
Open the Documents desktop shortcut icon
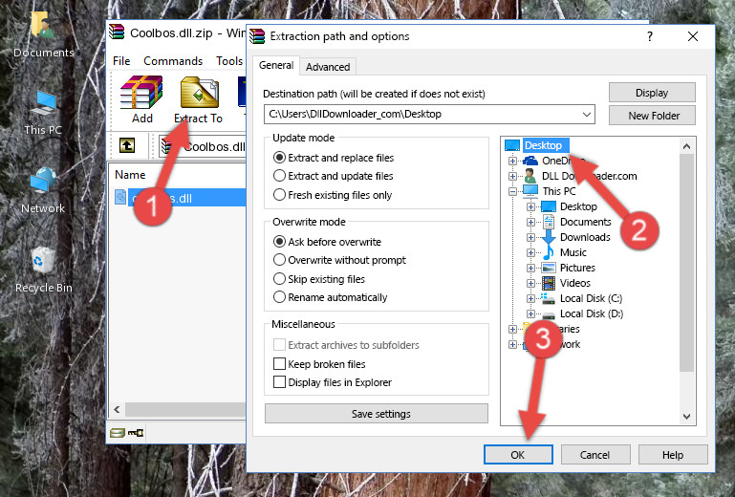tap(42, 25)
